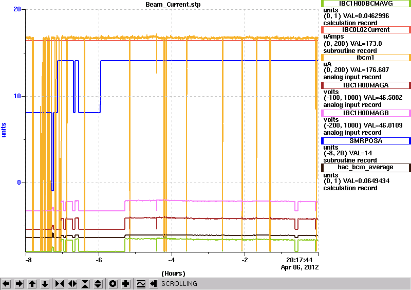Select the ibcm1 legend curve

[x=366, y=58]
